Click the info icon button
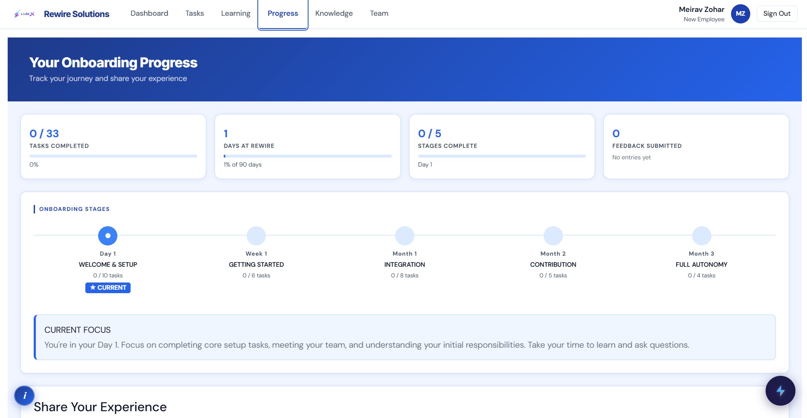807x418 pixels. 24,395
